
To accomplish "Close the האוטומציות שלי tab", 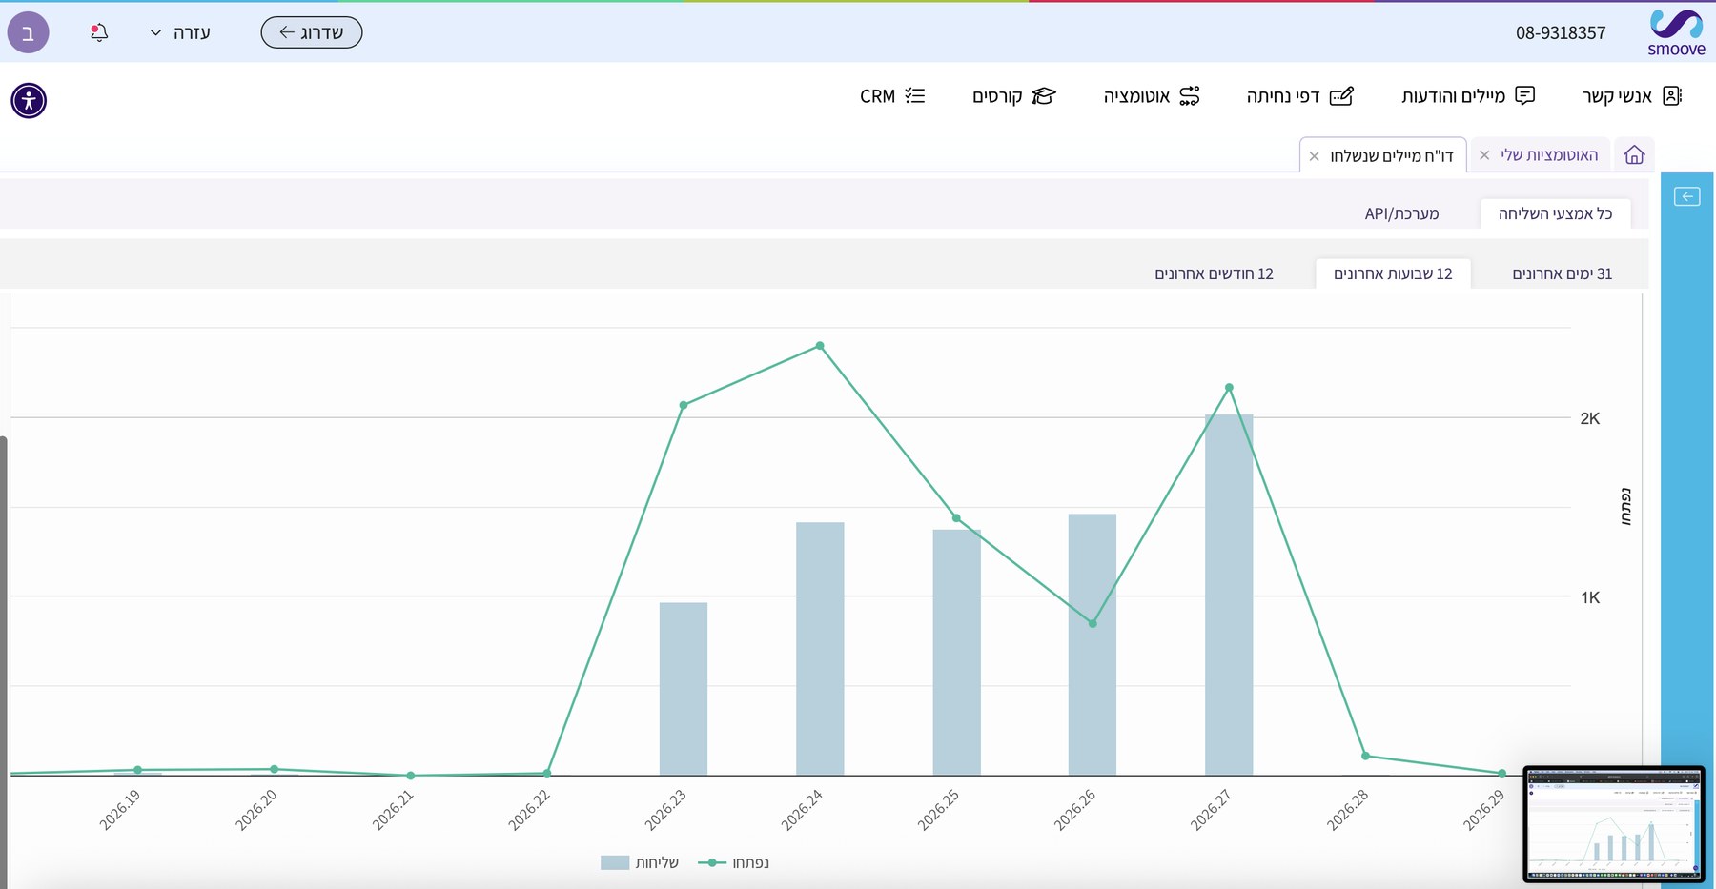I will point(1484,155).
